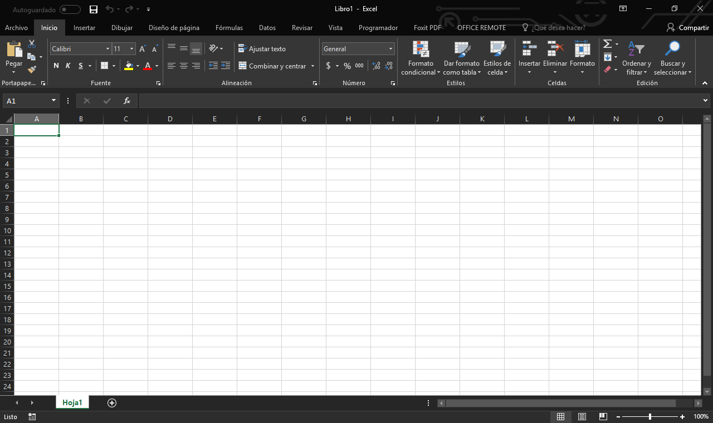Undo the last action

110,9
